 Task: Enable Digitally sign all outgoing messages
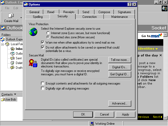click(x=43, y=88)
